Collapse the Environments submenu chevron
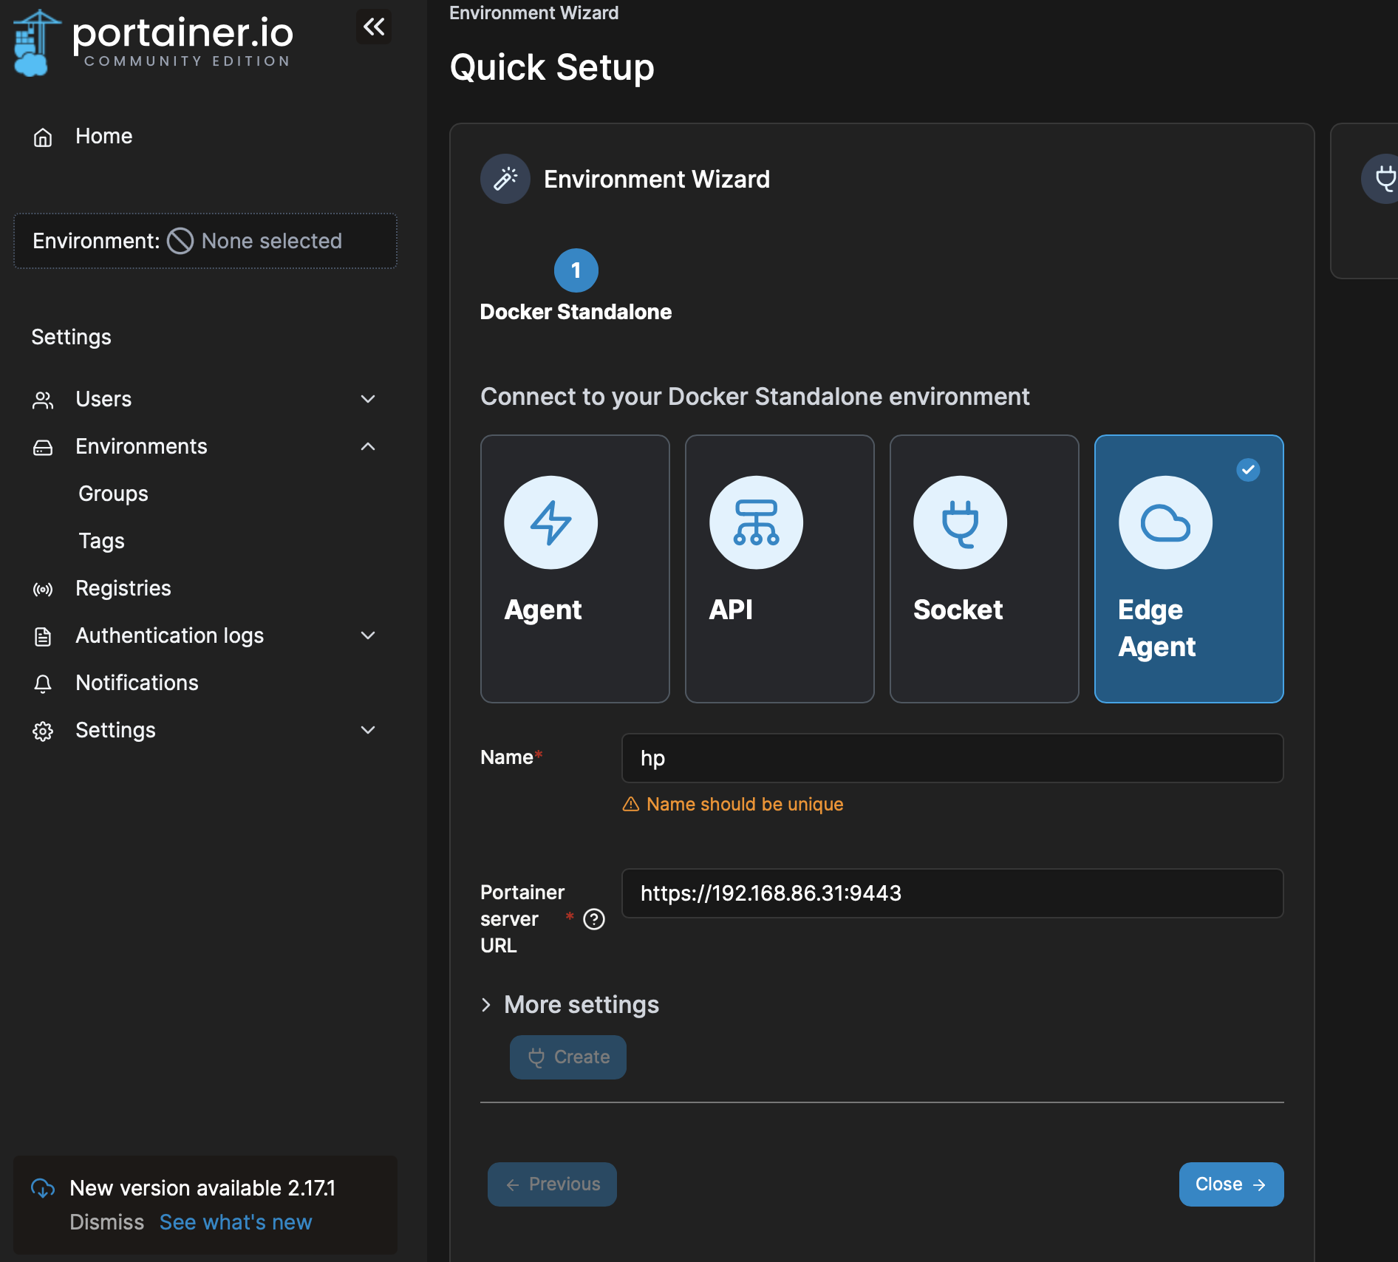The height and width of the screenshot is (1262, 1398). coord(368,446)
